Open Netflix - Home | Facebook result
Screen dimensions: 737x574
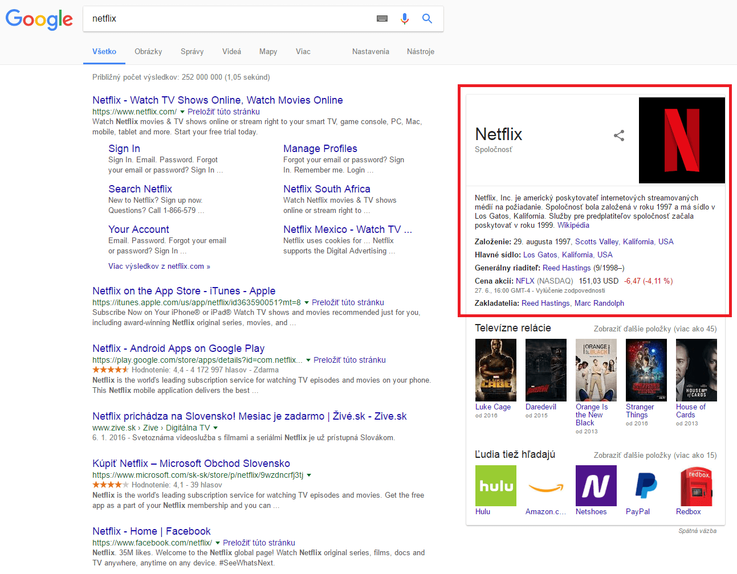pyautogui.click(x=152, y=531)
